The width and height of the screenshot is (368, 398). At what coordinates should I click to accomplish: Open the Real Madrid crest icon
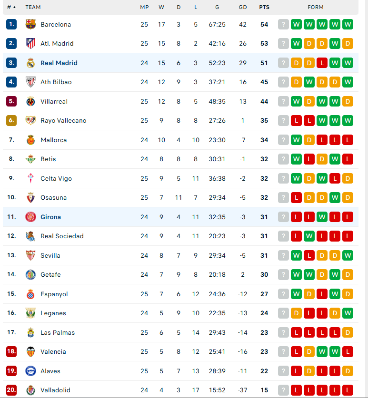30,63
